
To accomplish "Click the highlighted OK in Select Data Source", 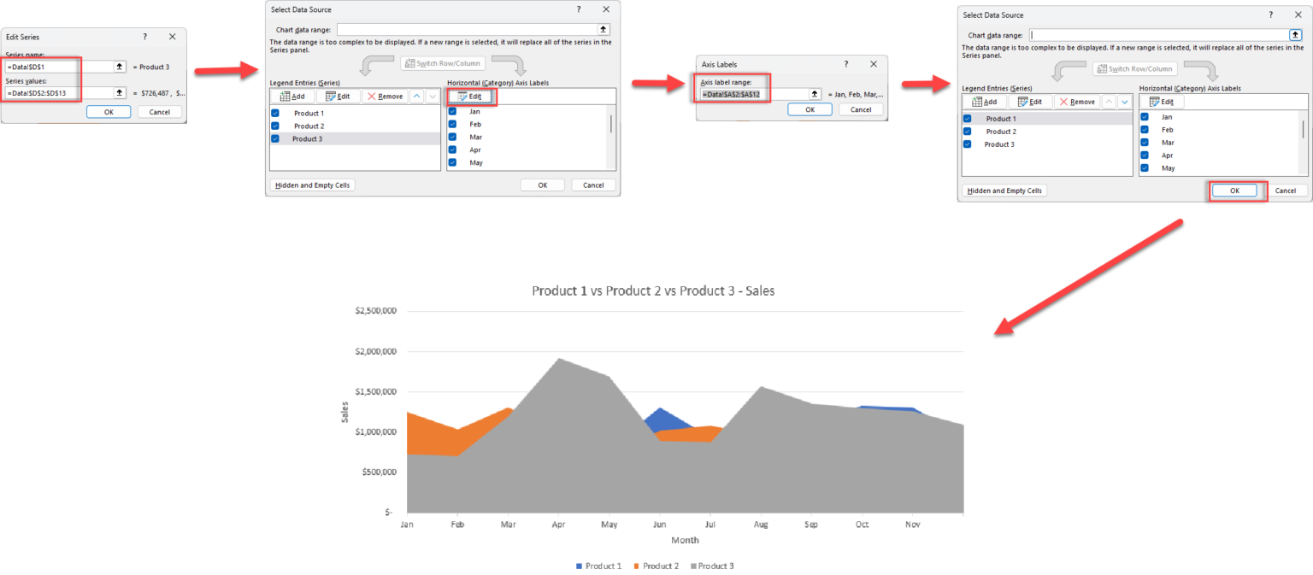I will [1236, 190].
